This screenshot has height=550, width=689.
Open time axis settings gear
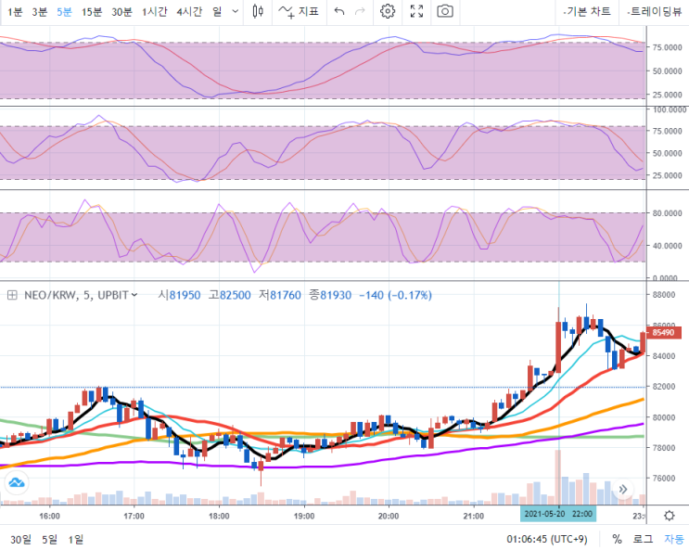tap(670, 516)
